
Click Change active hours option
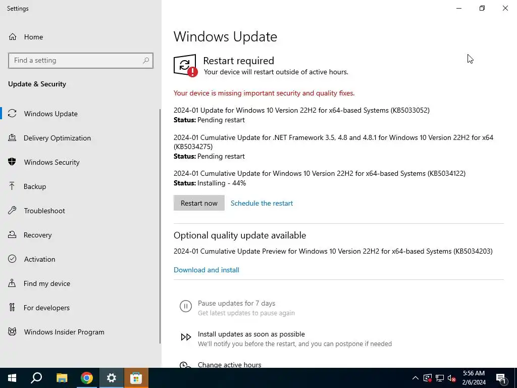pyautogui.click(x=230, y=365)
